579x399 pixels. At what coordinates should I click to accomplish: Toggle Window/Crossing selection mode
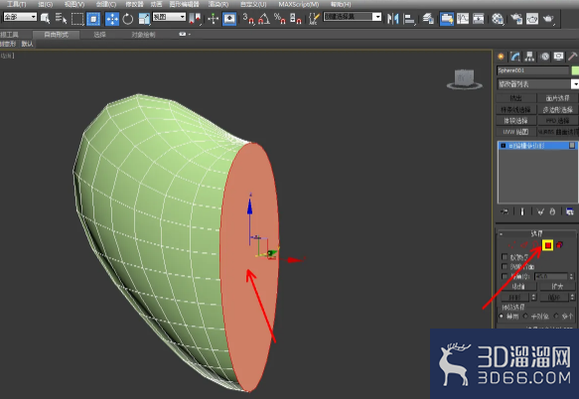[x=93, y=19]
